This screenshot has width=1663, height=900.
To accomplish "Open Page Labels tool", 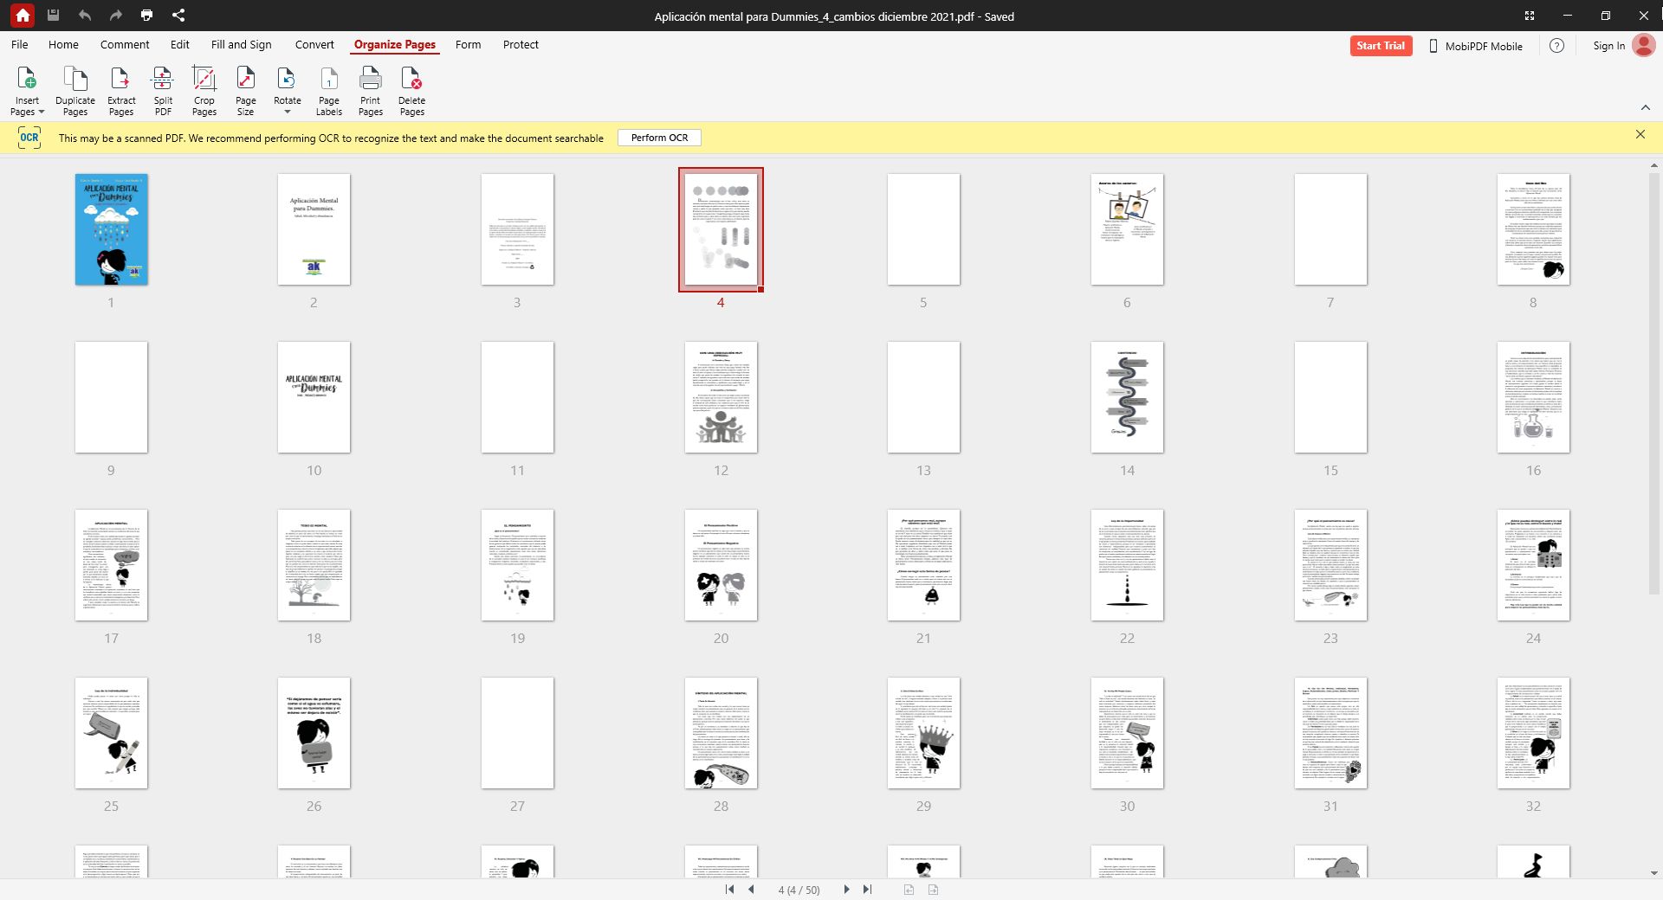I will click(x=329, y=91).
